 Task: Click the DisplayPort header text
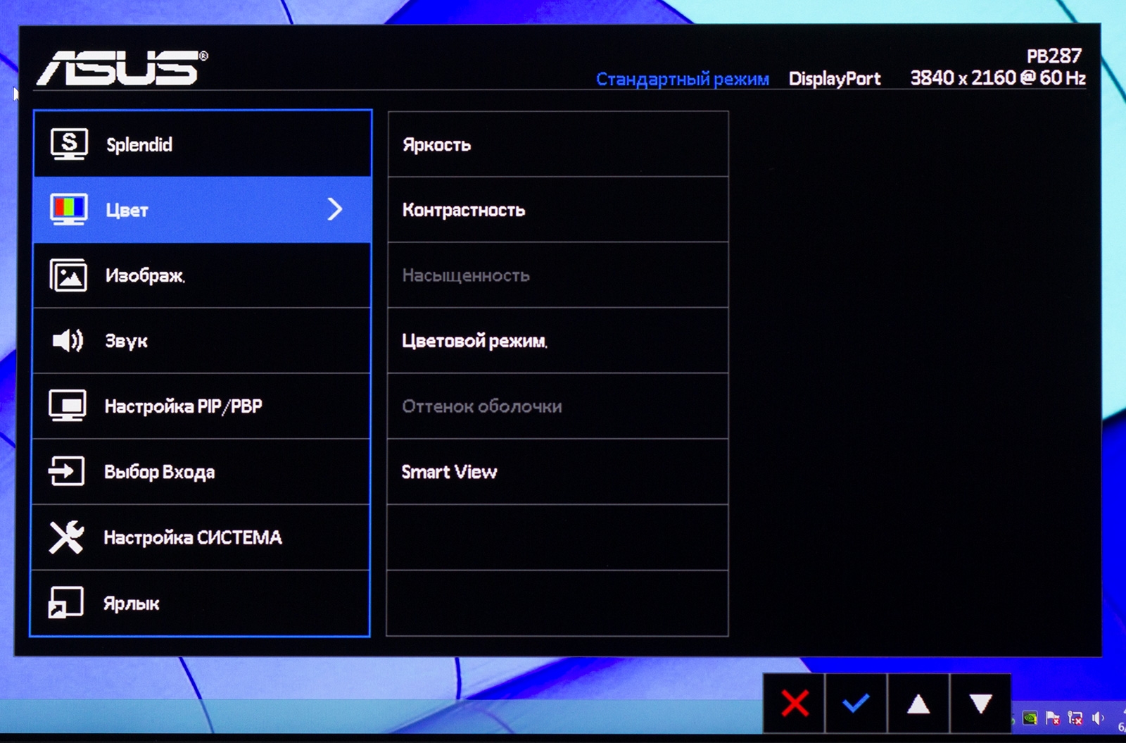(835, 79)
